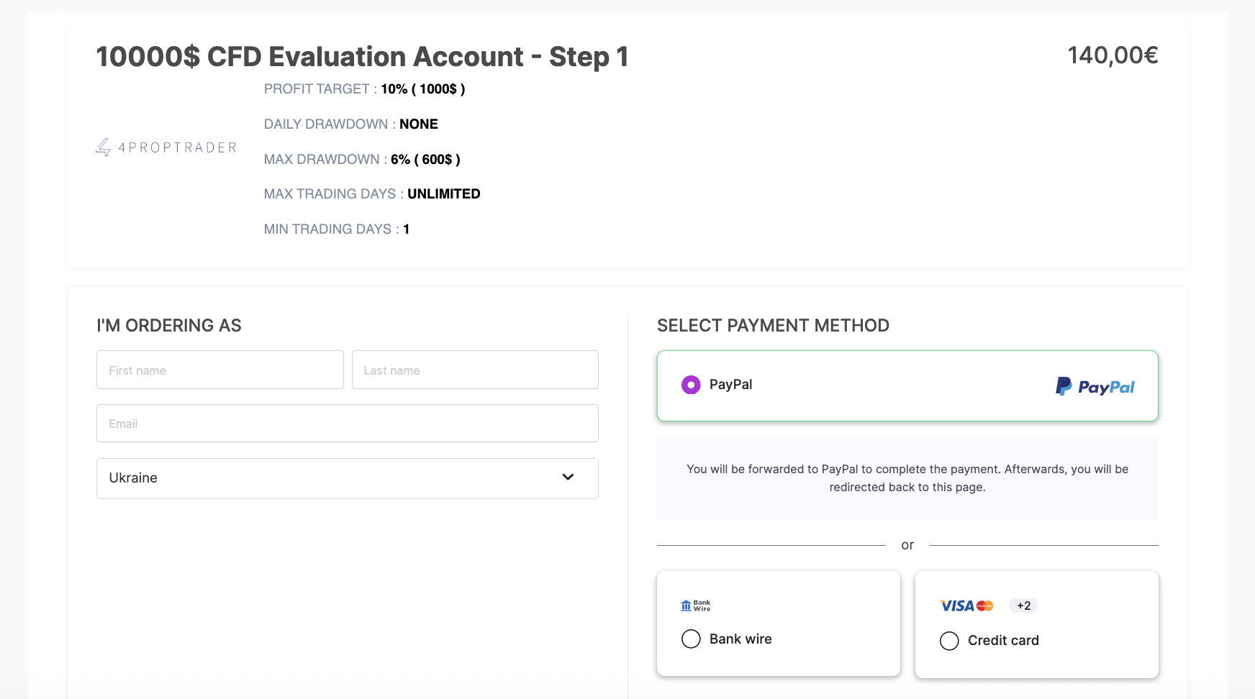The image size is (1255, 699).
Task: Click the Daily Drawdown NONE value
Action: click(419, 124)
